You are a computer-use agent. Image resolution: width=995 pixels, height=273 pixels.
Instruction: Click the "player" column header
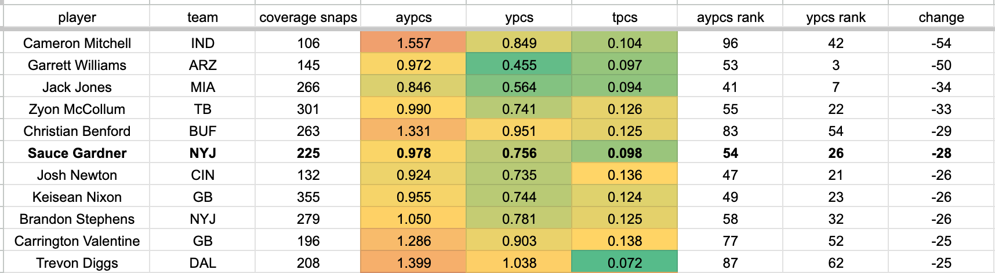[x=77, y=17]
